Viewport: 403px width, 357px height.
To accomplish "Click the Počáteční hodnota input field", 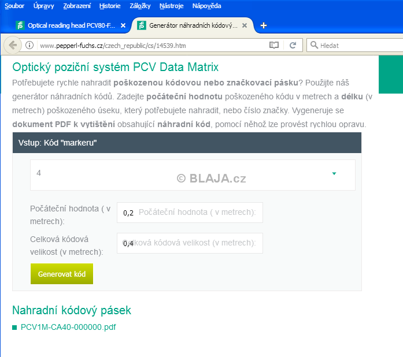I will coord(190,213).
